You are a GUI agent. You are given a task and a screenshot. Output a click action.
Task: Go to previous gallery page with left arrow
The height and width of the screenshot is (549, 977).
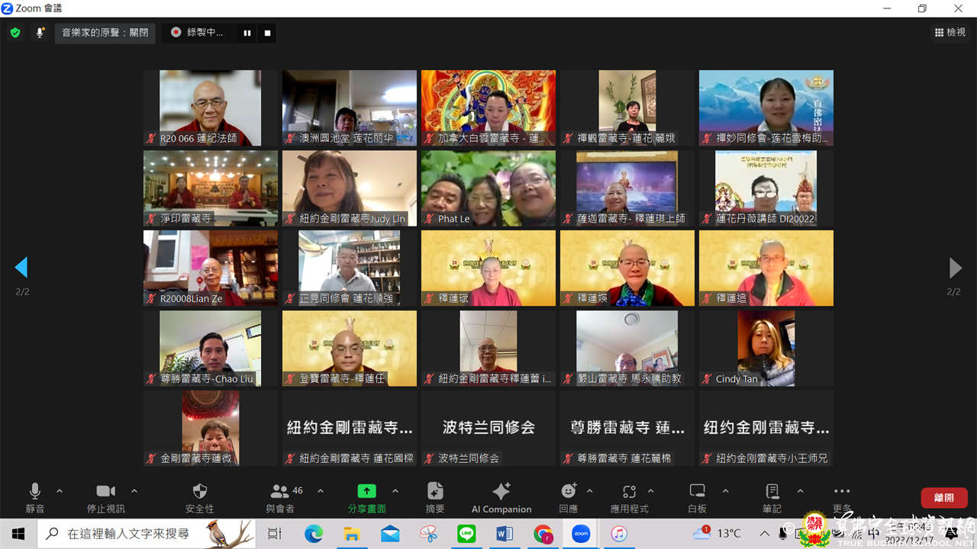[x=21, y=267]
